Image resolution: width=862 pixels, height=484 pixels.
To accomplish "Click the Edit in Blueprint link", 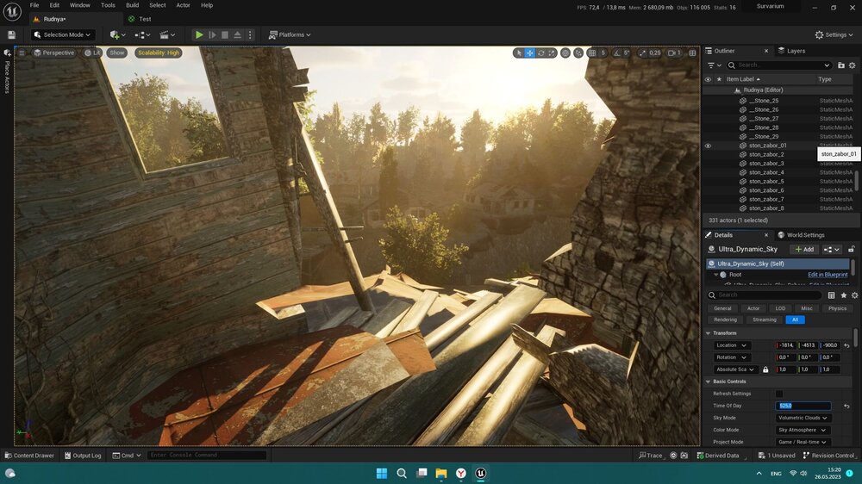I will click(827, 275).
